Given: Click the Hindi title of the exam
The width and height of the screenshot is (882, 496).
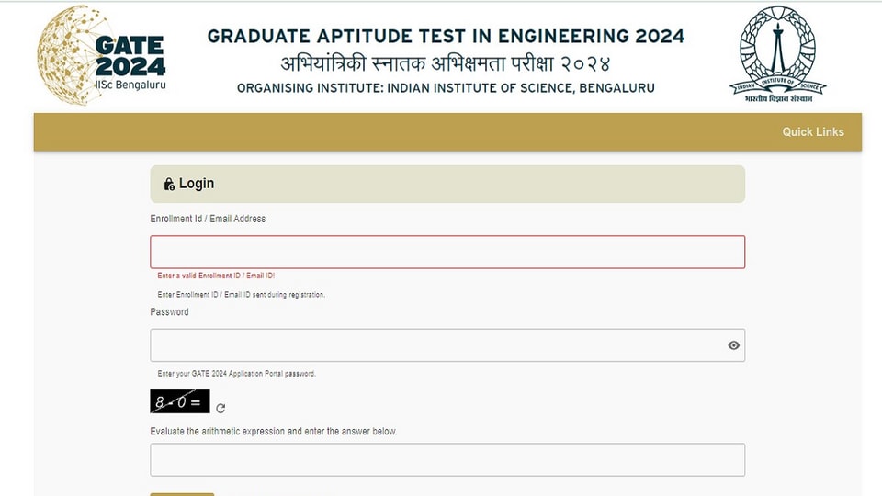Looking at the screenshot, I should [445, 63].
